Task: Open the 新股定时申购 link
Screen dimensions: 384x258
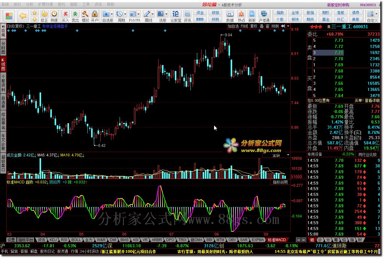Action: [338, 5]
